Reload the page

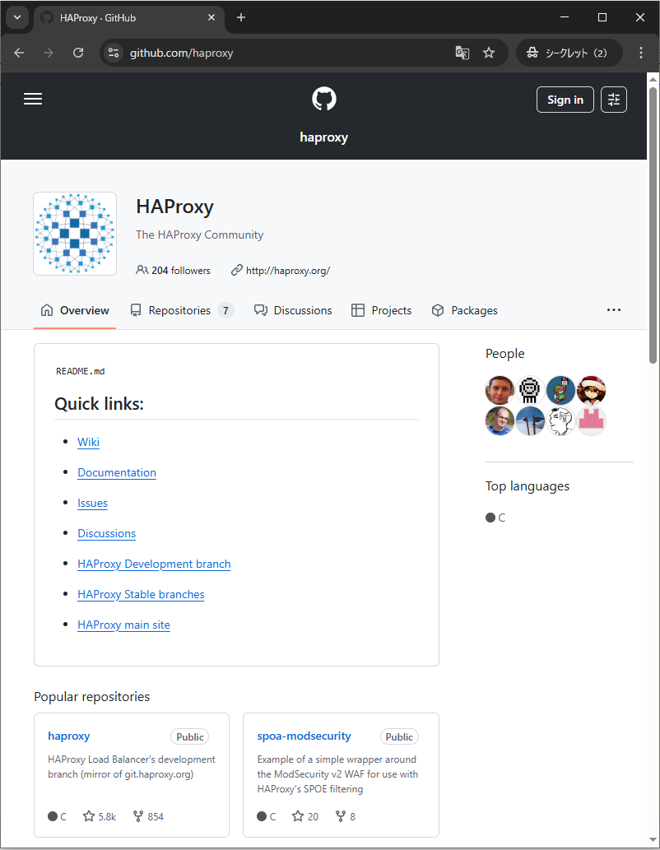tap(78, 53)
